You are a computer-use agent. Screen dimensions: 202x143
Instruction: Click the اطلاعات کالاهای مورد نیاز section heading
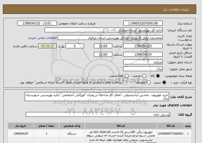pos(173,105)
